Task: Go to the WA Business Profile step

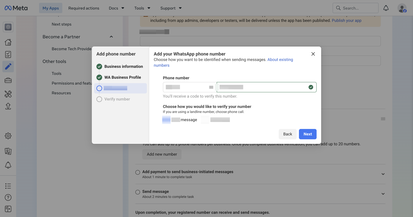Action: click(123, 78)
